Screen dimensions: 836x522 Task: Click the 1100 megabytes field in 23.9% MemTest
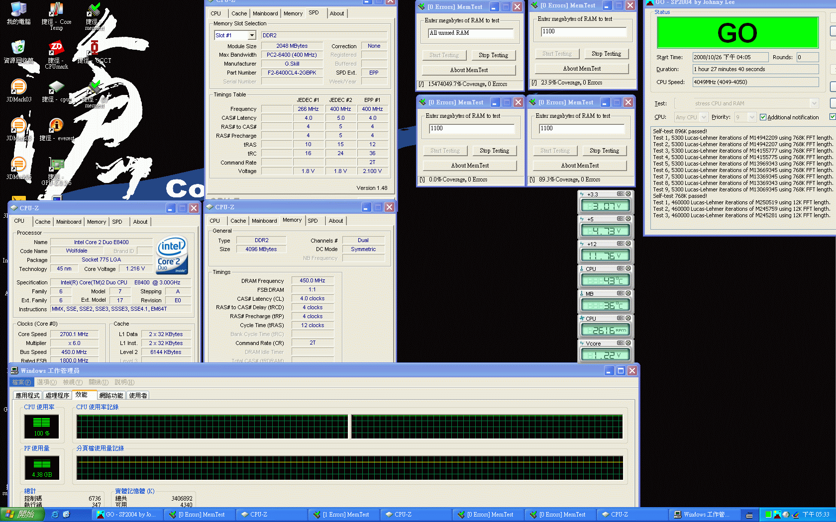click(584, 32)
